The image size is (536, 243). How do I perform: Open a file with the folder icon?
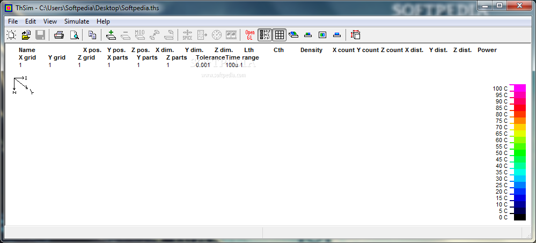pyautogui.click(x=26, y=35)
